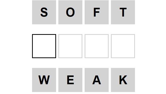Select the E tile in WEAK
The height and width of the screenshot is (94, 166).
pos(70,80)
